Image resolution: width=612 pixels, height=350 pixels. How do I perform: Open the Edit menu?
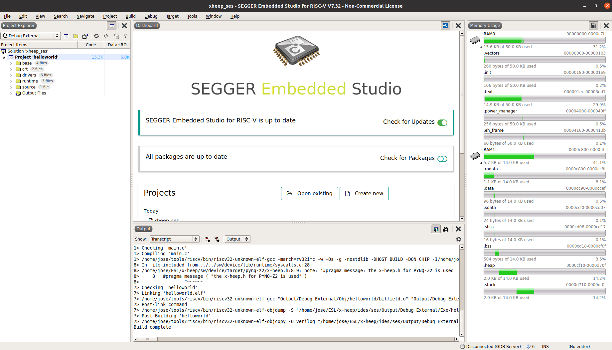click(x=23, y=16)
